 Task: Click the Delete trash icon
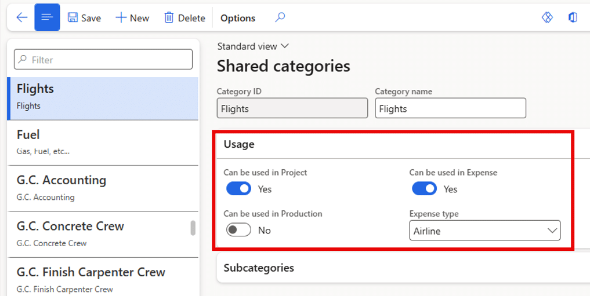click(169, 18)
